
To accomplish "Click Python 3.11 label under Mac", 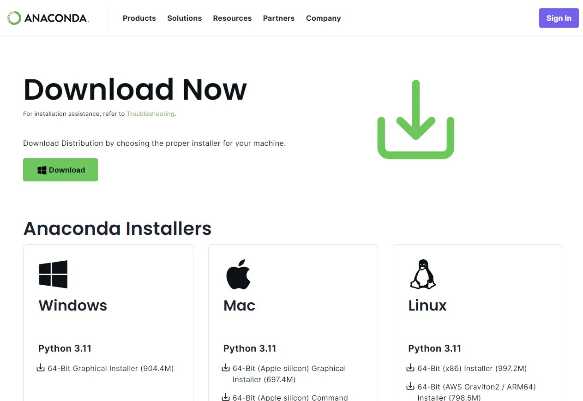I will click(250, 348).
